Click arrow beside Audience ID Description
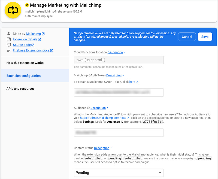This screenshot has height=179, width=218. (x=107, y=108)
